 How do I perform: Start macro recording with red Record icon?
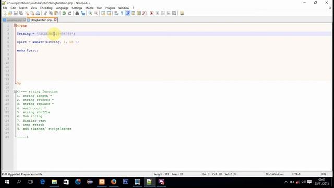(x=152, y=14)
